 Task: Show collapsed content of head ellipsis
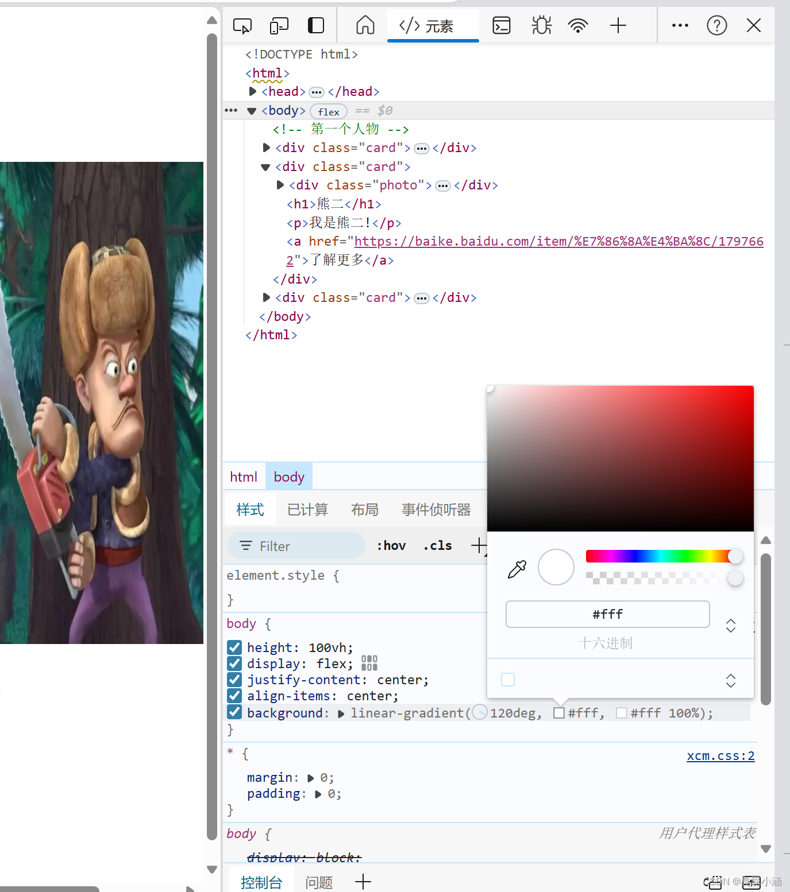pos(317,92)
